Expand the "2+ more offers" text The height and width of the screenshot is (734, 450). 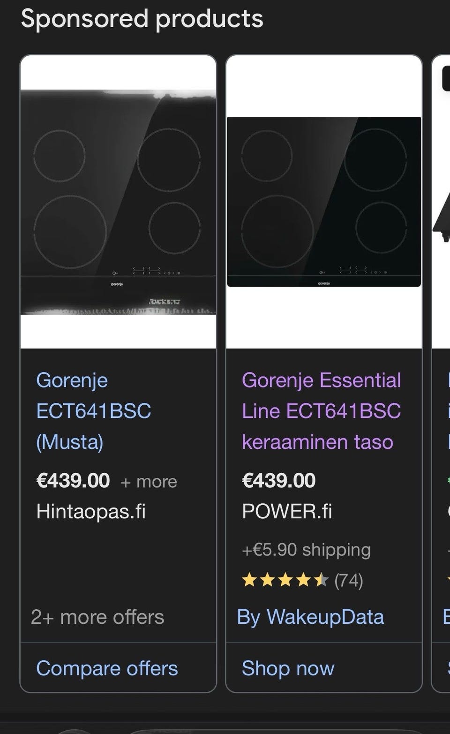(97, 617)
